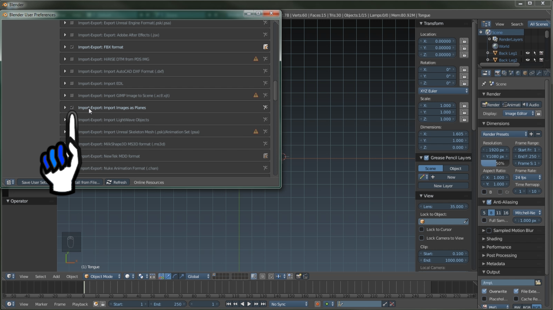Open the outliner Search menu

pos(517,24)
